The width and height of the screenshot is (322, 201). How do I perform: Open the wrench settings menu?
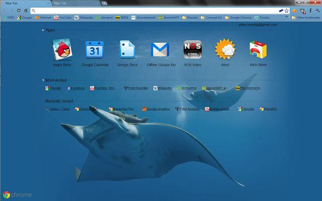317,11
